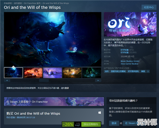This screenshot has height=128, width=159.
Task: Click the main large screenshot of the wolf
Action: pyautogui.click(x=52, y=39)
